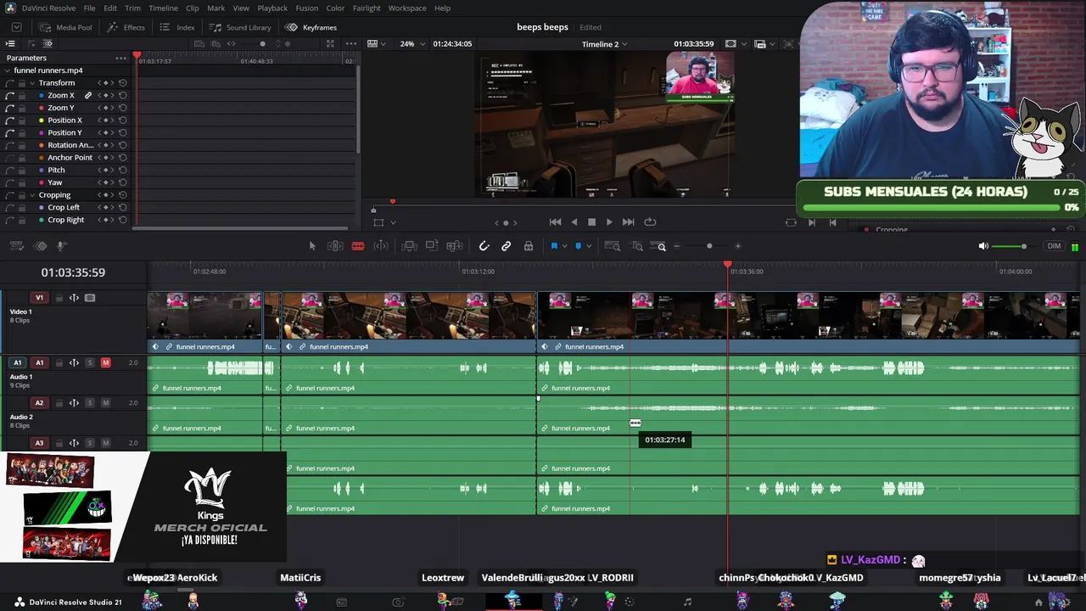Toggle Loop playback button
This screenshot has width=1086, height=611.
(650, 222)
